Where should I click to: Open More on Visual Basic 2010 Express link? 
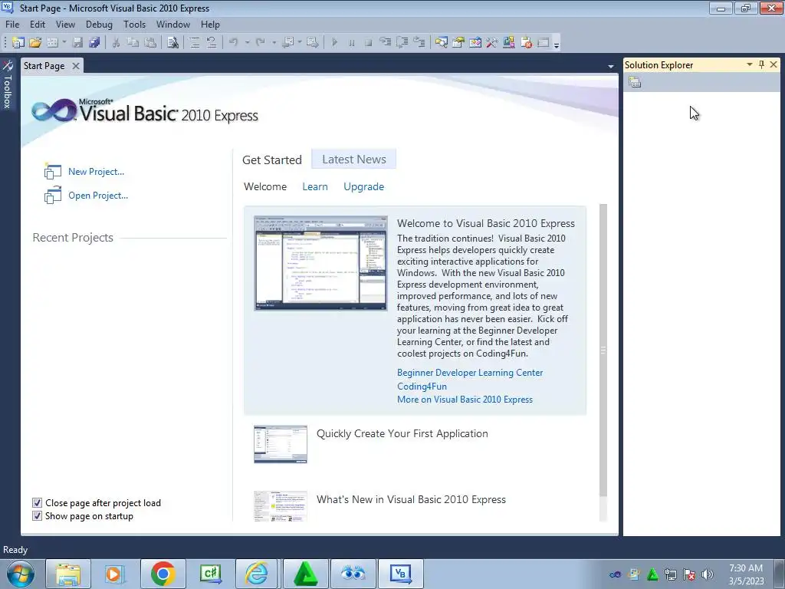[465, 399]
